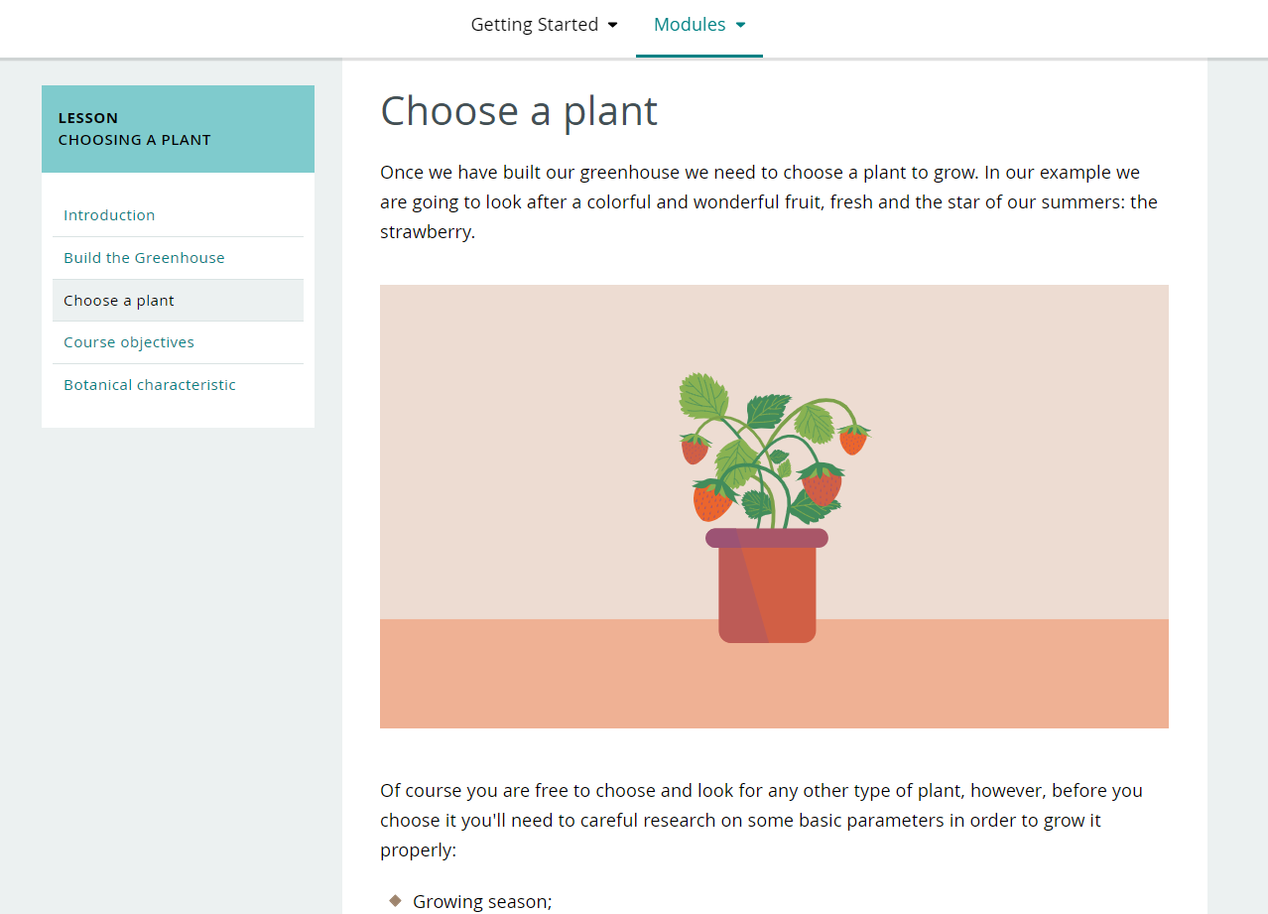Click the teal LESSON header panel
This screenshot has width=1268, height=914.
(178, 128)
